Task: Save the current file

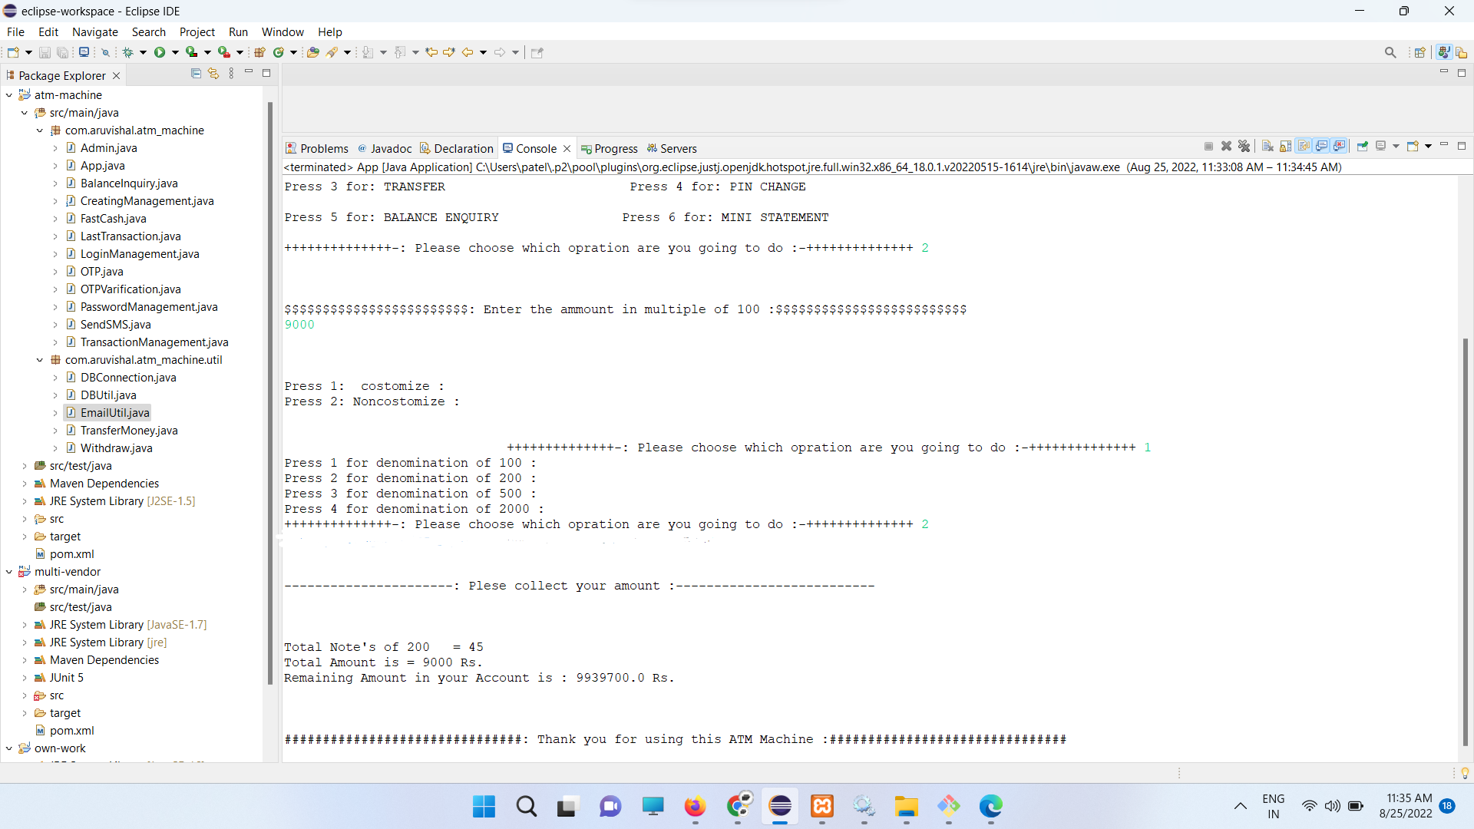Action: click(x=45, y=52)
